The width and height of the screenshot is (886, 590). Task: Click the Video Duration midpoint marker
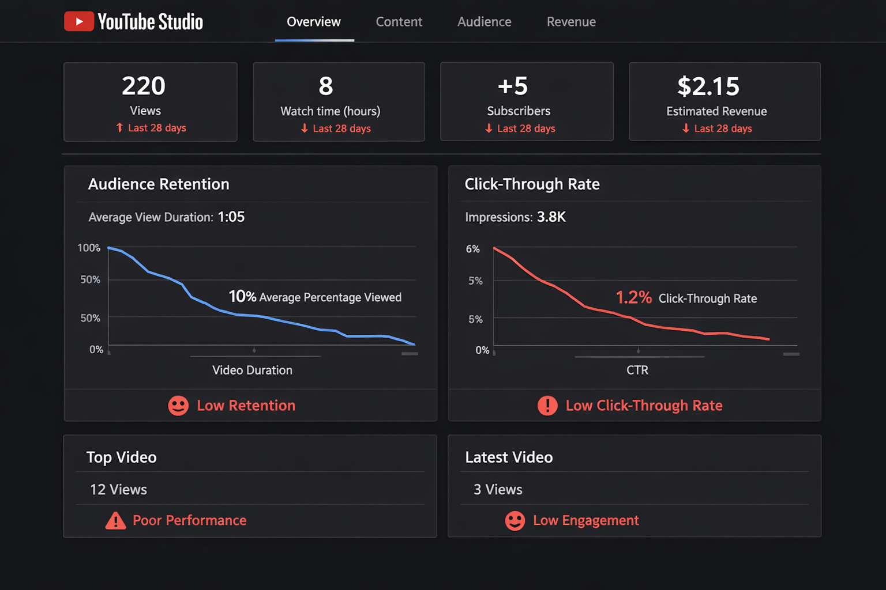[x=254, y=350]
